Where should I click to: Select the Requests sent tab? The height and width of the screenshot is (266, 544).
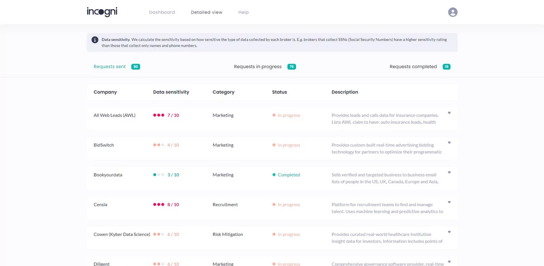click(x=110, y=67)
